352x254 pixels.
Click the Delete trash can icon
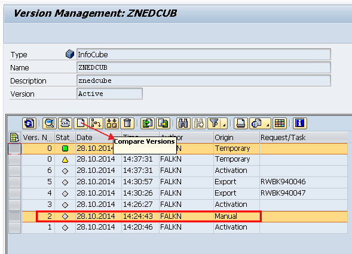point(127,123)
